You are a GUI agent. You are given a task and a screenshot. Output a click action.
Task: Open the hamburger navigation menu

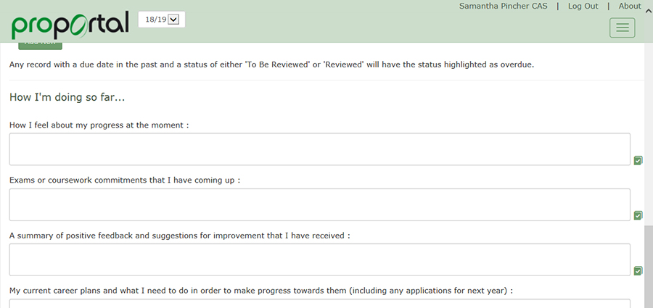pyautogui.click(x=622, y=28)
